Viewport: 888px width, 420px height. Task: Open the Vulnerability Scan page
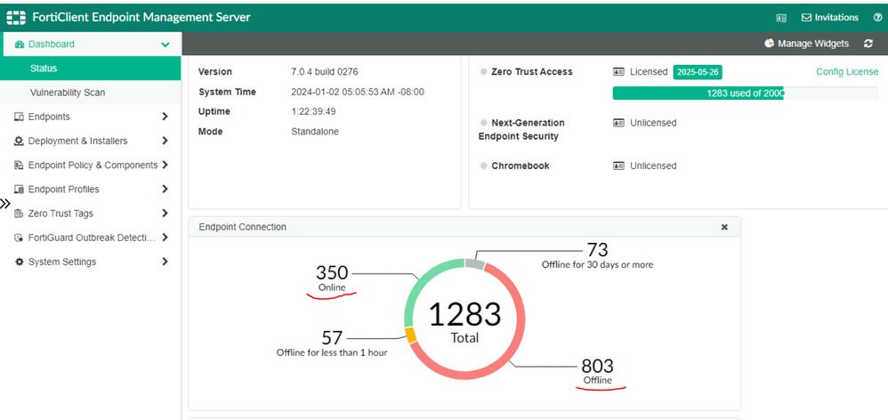(91, 93)
